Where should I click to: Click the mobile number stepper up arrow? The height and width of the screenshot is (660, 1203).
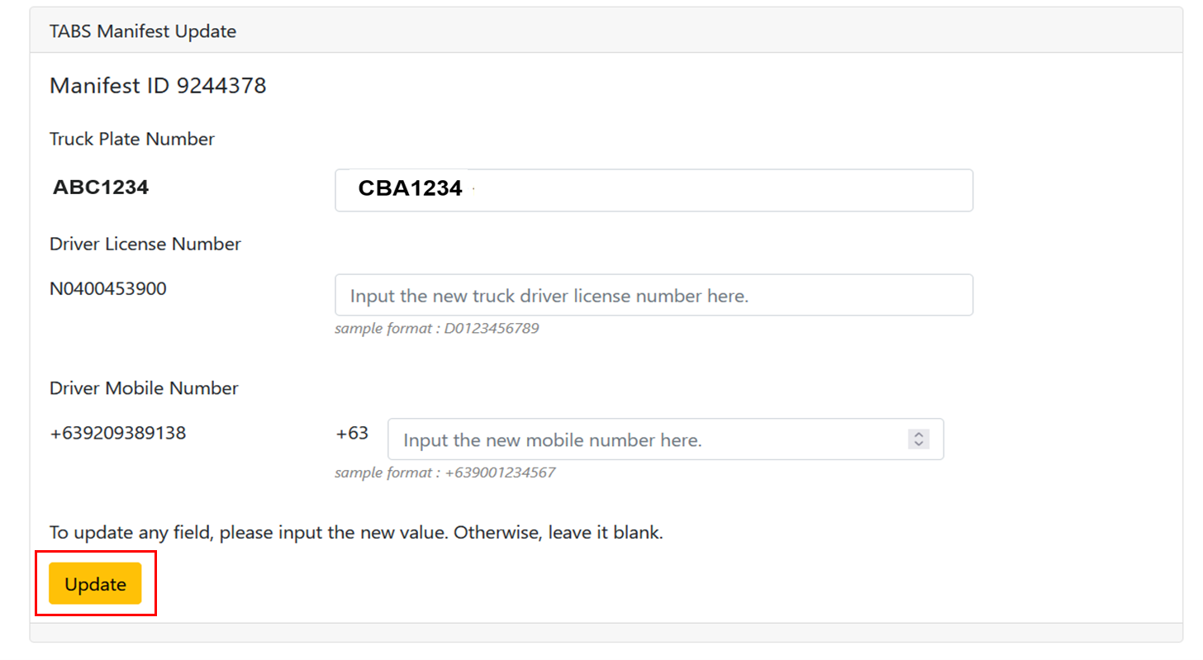(x=919, y=434)
